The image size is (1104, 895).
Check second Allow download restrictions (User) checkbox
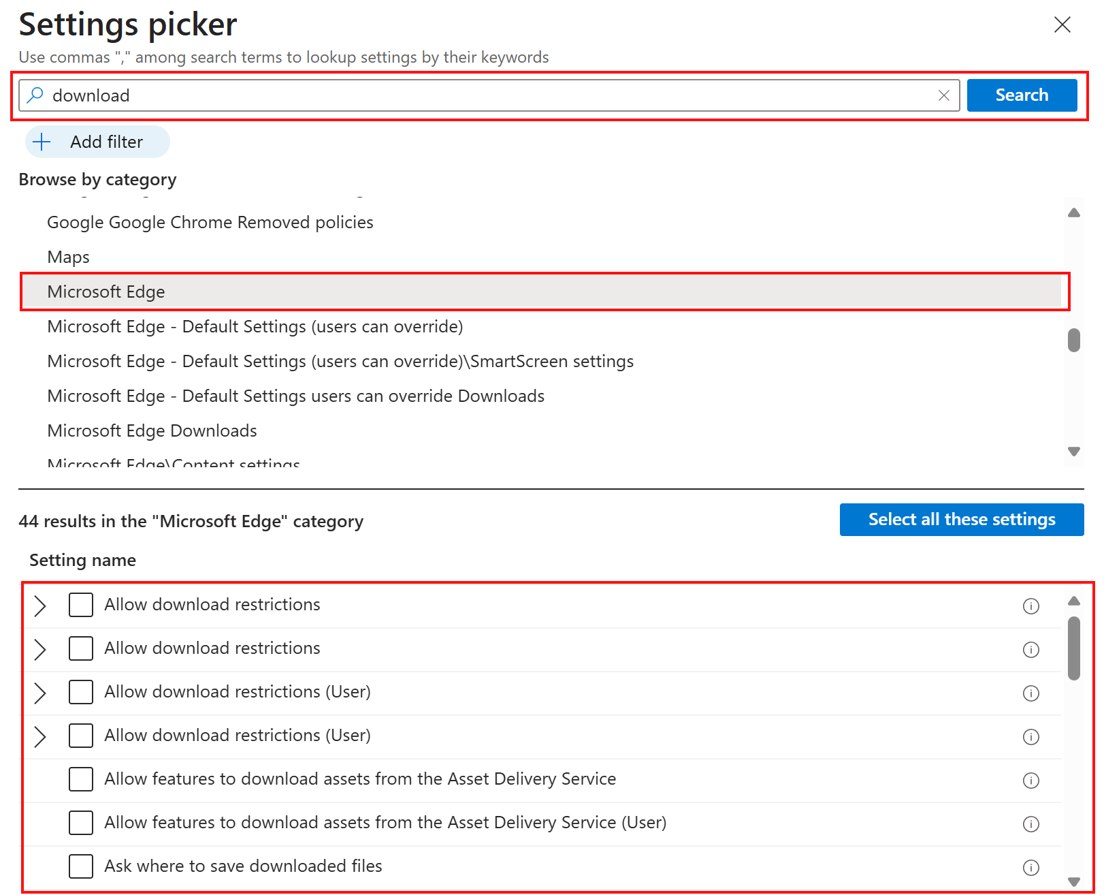[x=81, y=736]
